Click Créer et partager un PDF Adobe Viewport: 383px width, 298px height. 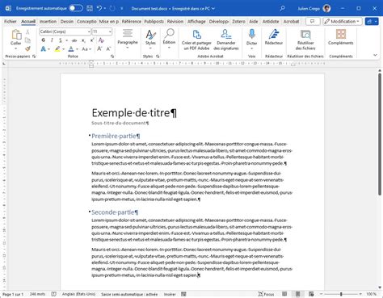[x=196, y=40]
